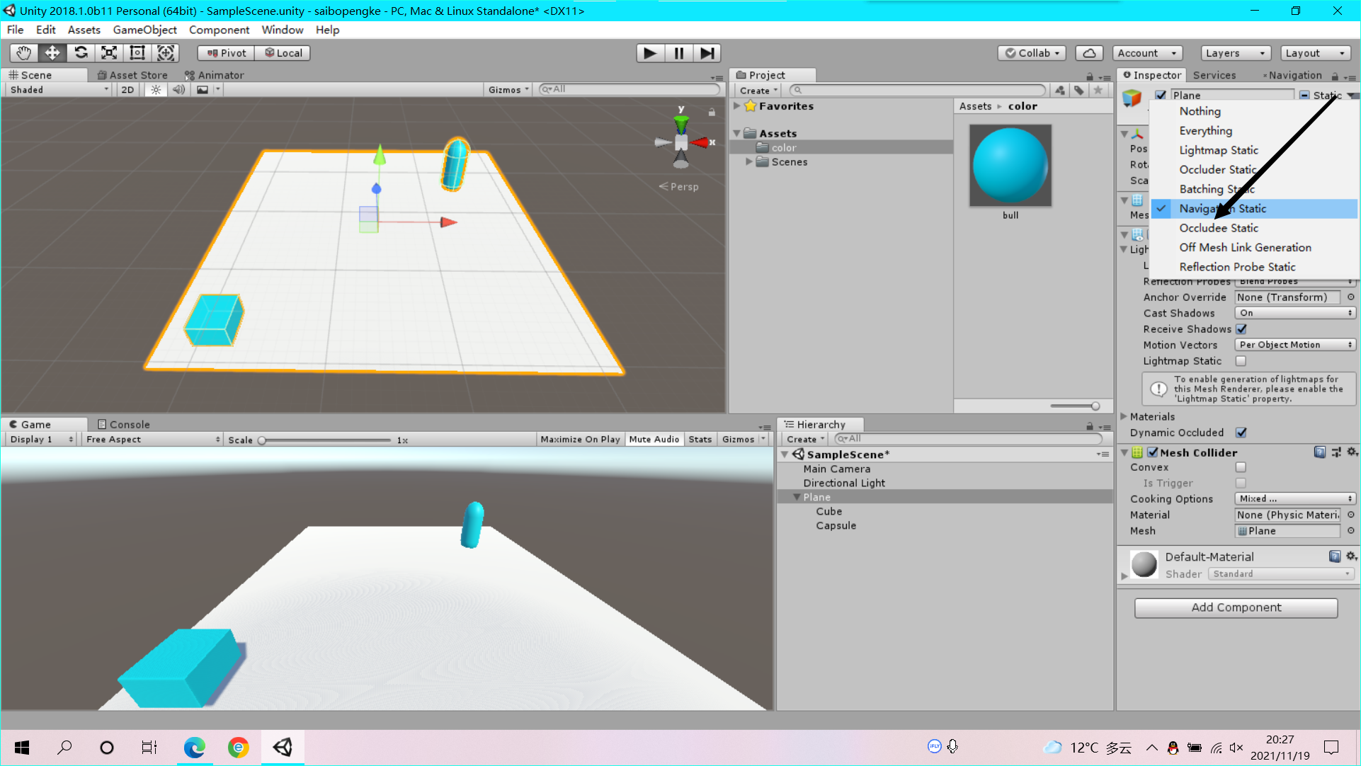
Task: Open the Layers dropdown
Action: [x=1234, y=52]
